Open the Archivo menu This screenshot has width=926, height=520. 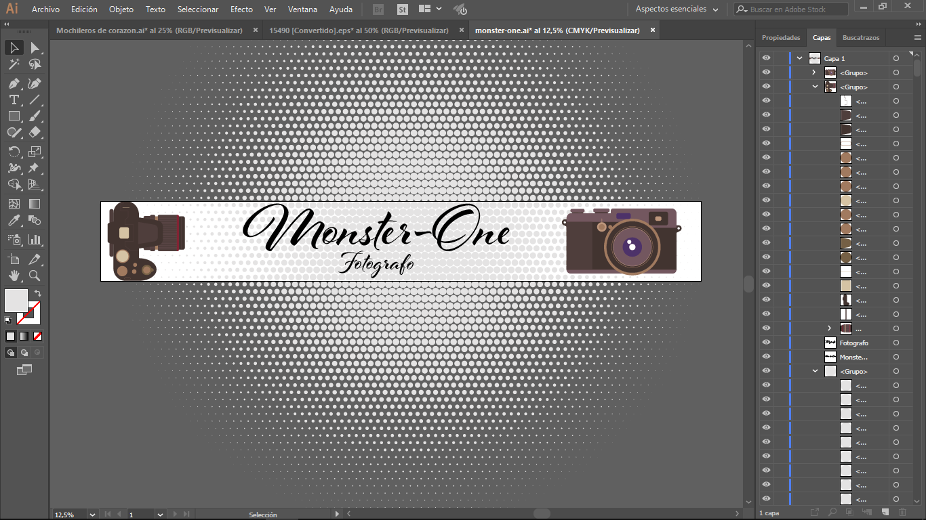(x=45, y=9)
